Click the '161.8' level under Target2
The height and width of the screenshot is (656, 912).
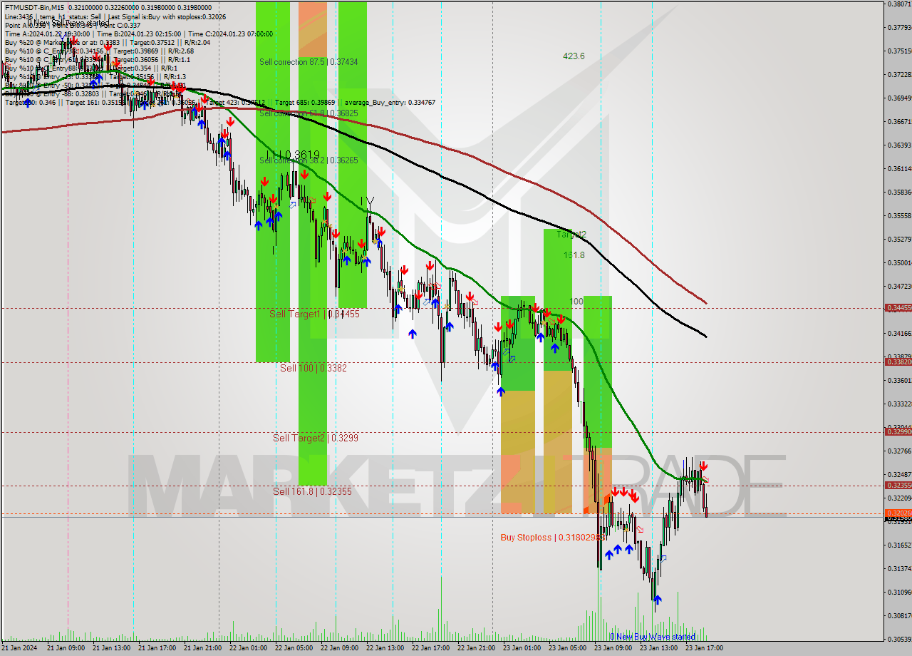[x=574, y=255]
